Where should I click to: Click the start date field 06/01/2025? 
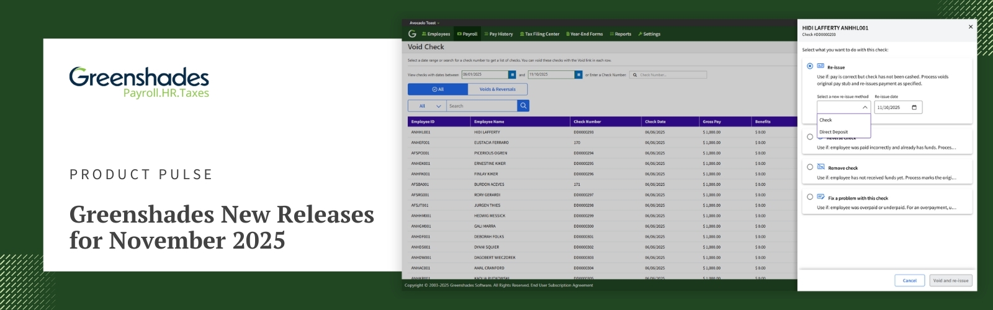[x=485, y=74]
